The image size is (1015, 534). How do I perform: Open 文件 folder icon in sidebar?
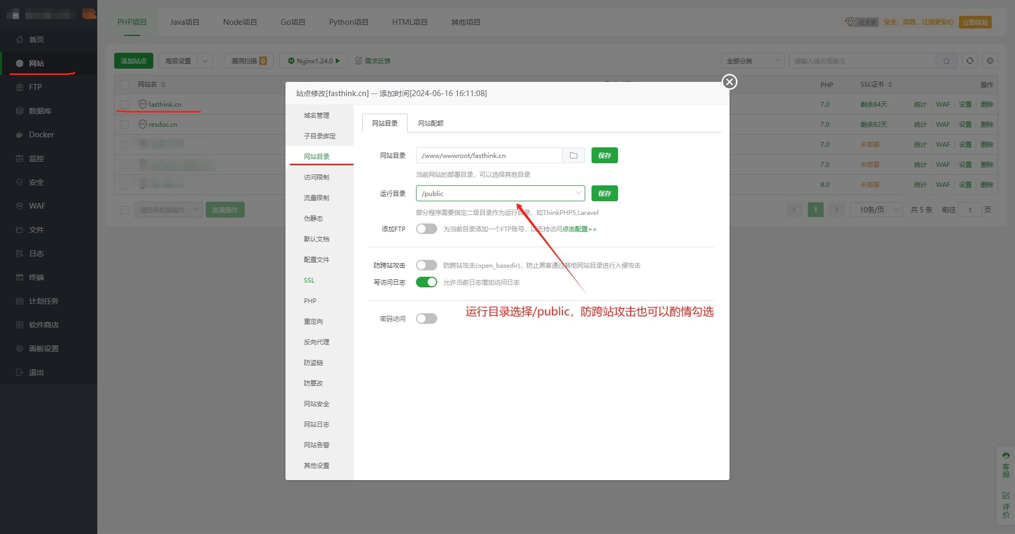[x=20, y=230]
